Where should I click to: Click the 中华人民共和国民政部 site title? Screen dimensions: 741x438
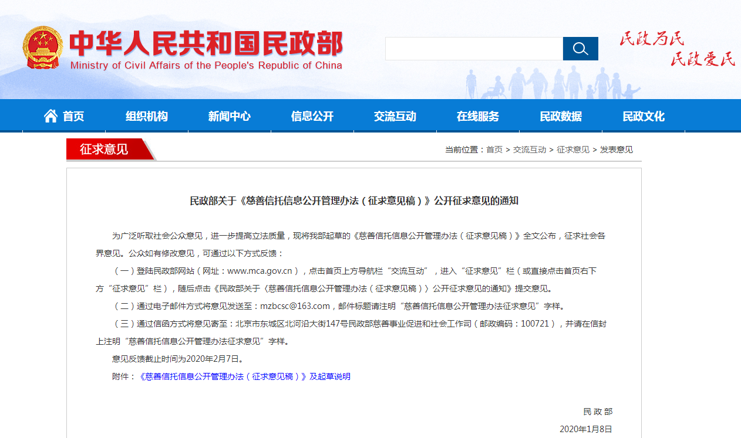tap(206, 43)
